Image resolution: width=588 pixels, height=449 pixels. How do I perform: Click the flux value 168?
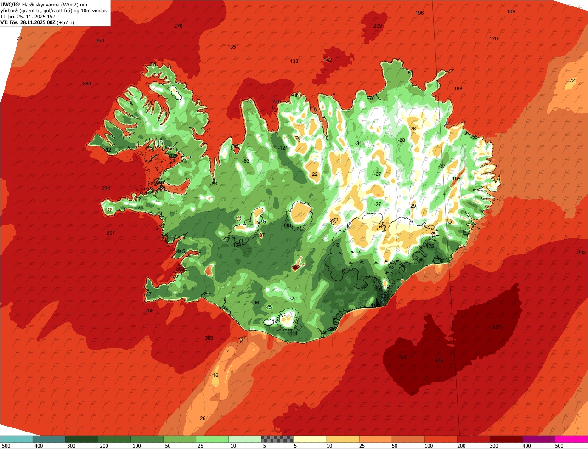tap(458, 89)
